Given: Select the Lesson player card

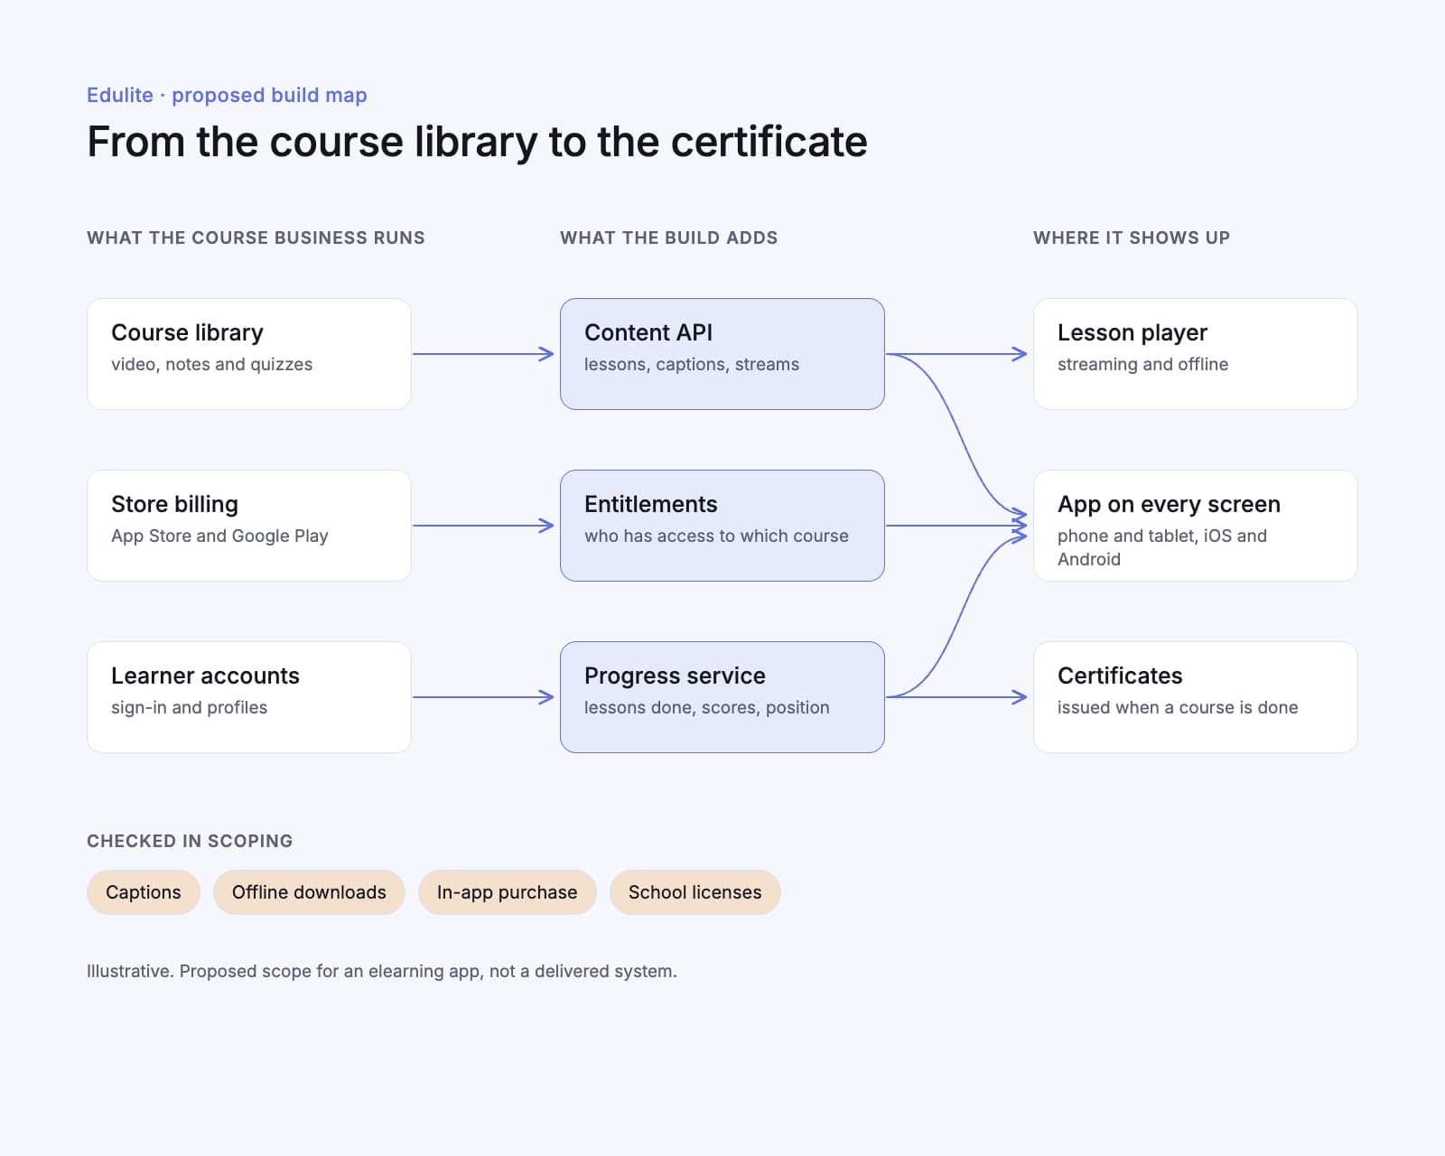Looking at the screenshot, I should click(x=1196, y=354).
